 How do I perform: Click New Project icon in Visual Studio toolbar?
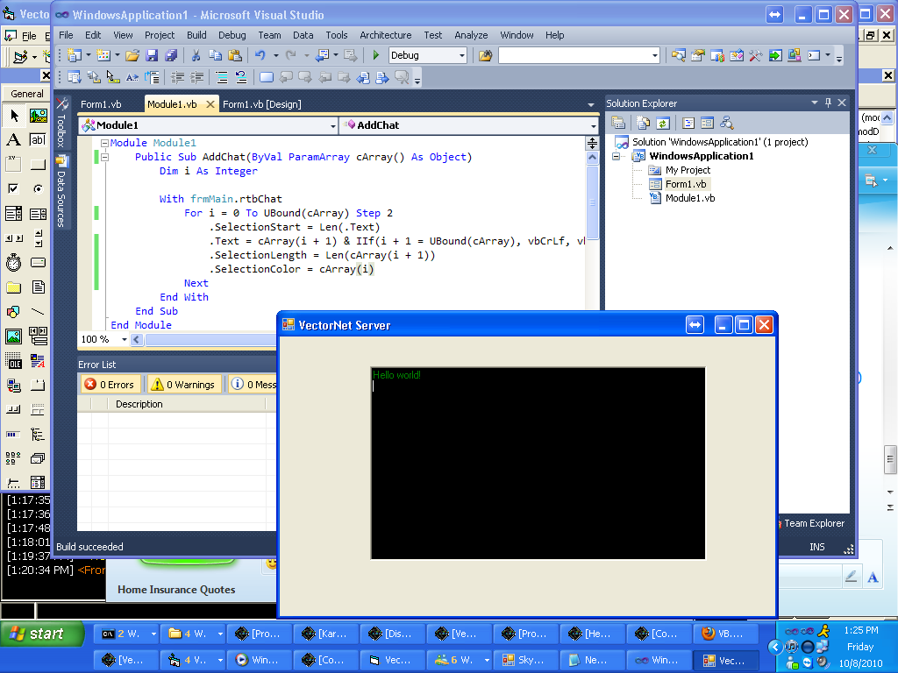click(75, 55)
